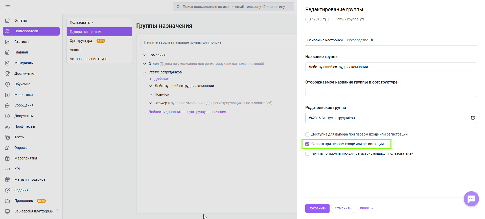
Task: Click the Главная sidebar icon
Action: pyautogui.click(x=7, y=52)
